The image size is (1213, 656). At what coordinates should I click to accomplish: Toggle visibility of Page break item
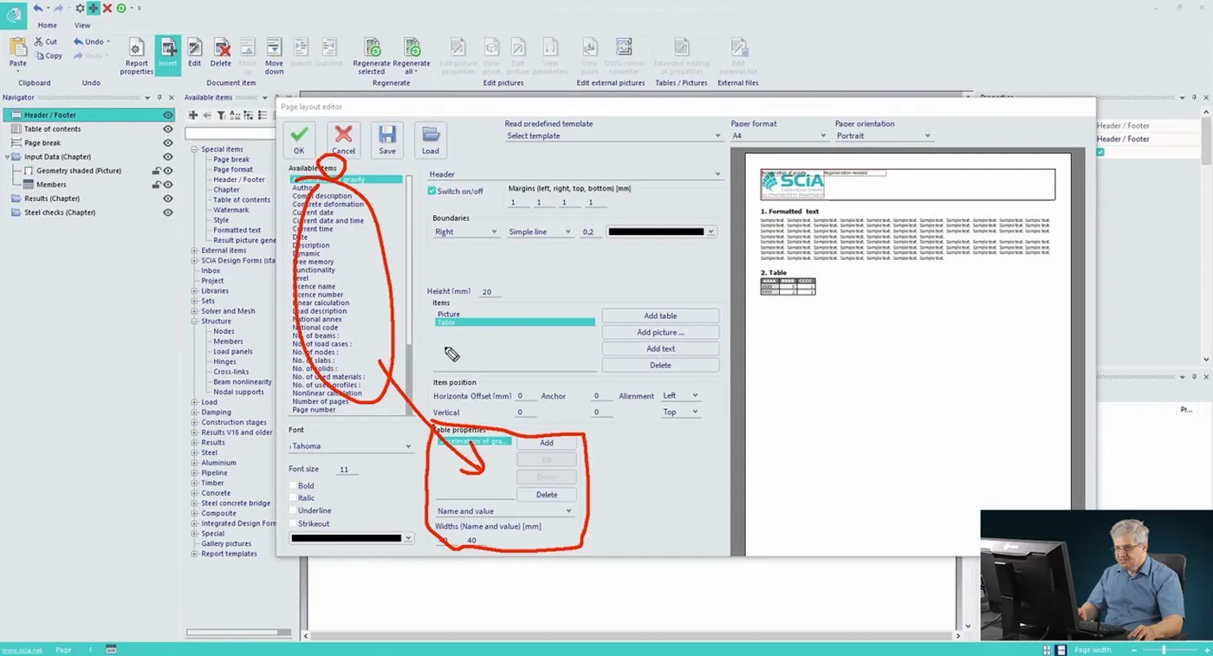[x=168, y=143]
